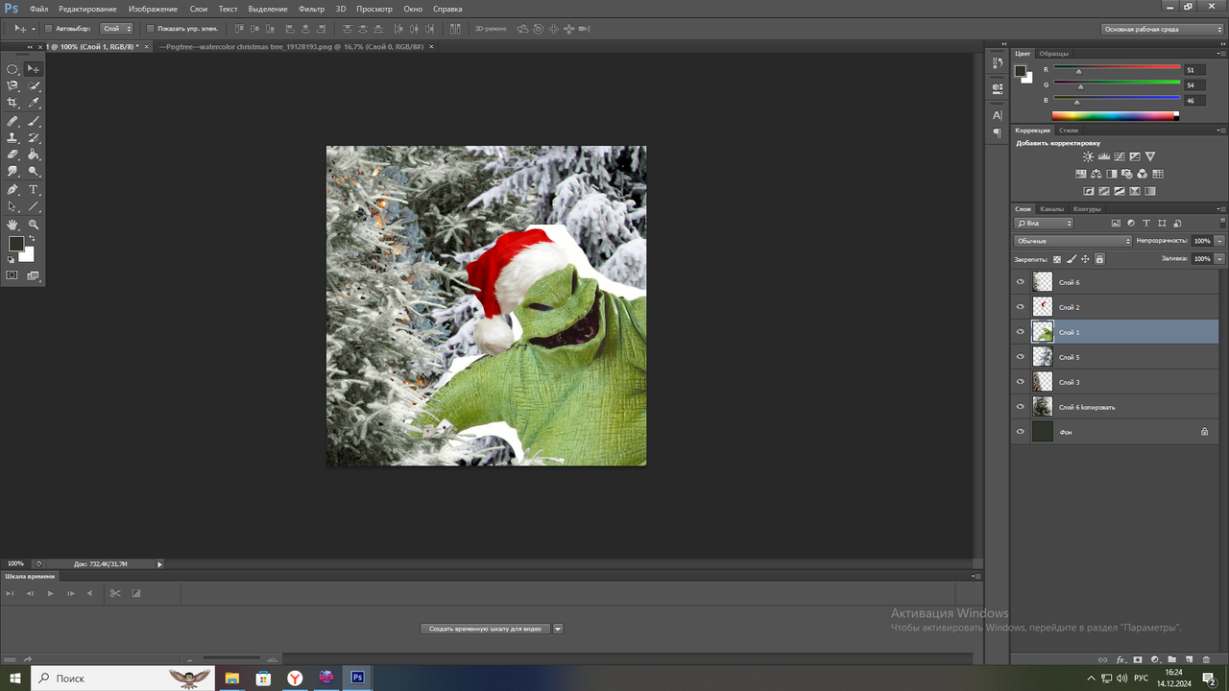
Task: Add a Brightness/Contrast adjustment
Action: 1088,156
